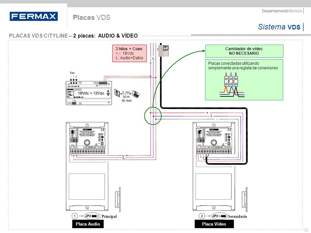This screenshot has width=311, height=233.
Task: Click the FERMAX logo
Action: coord(34,16)
